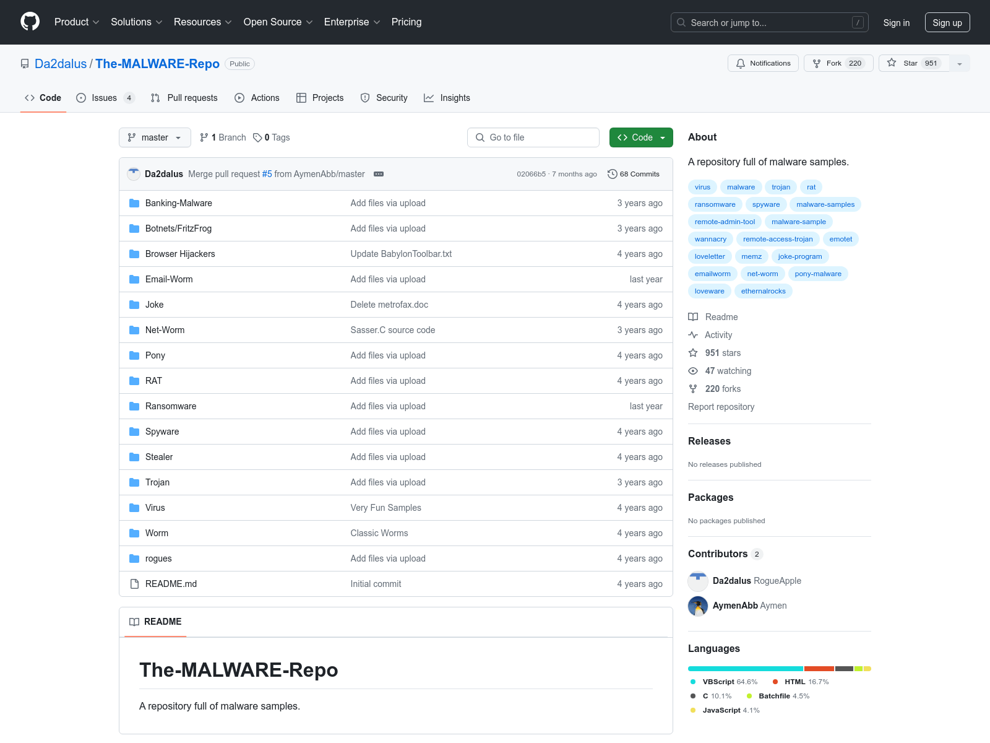Click the star icon in Star button
The width and height of the screenshot is (990, 743).
click(x=892, y=63)
